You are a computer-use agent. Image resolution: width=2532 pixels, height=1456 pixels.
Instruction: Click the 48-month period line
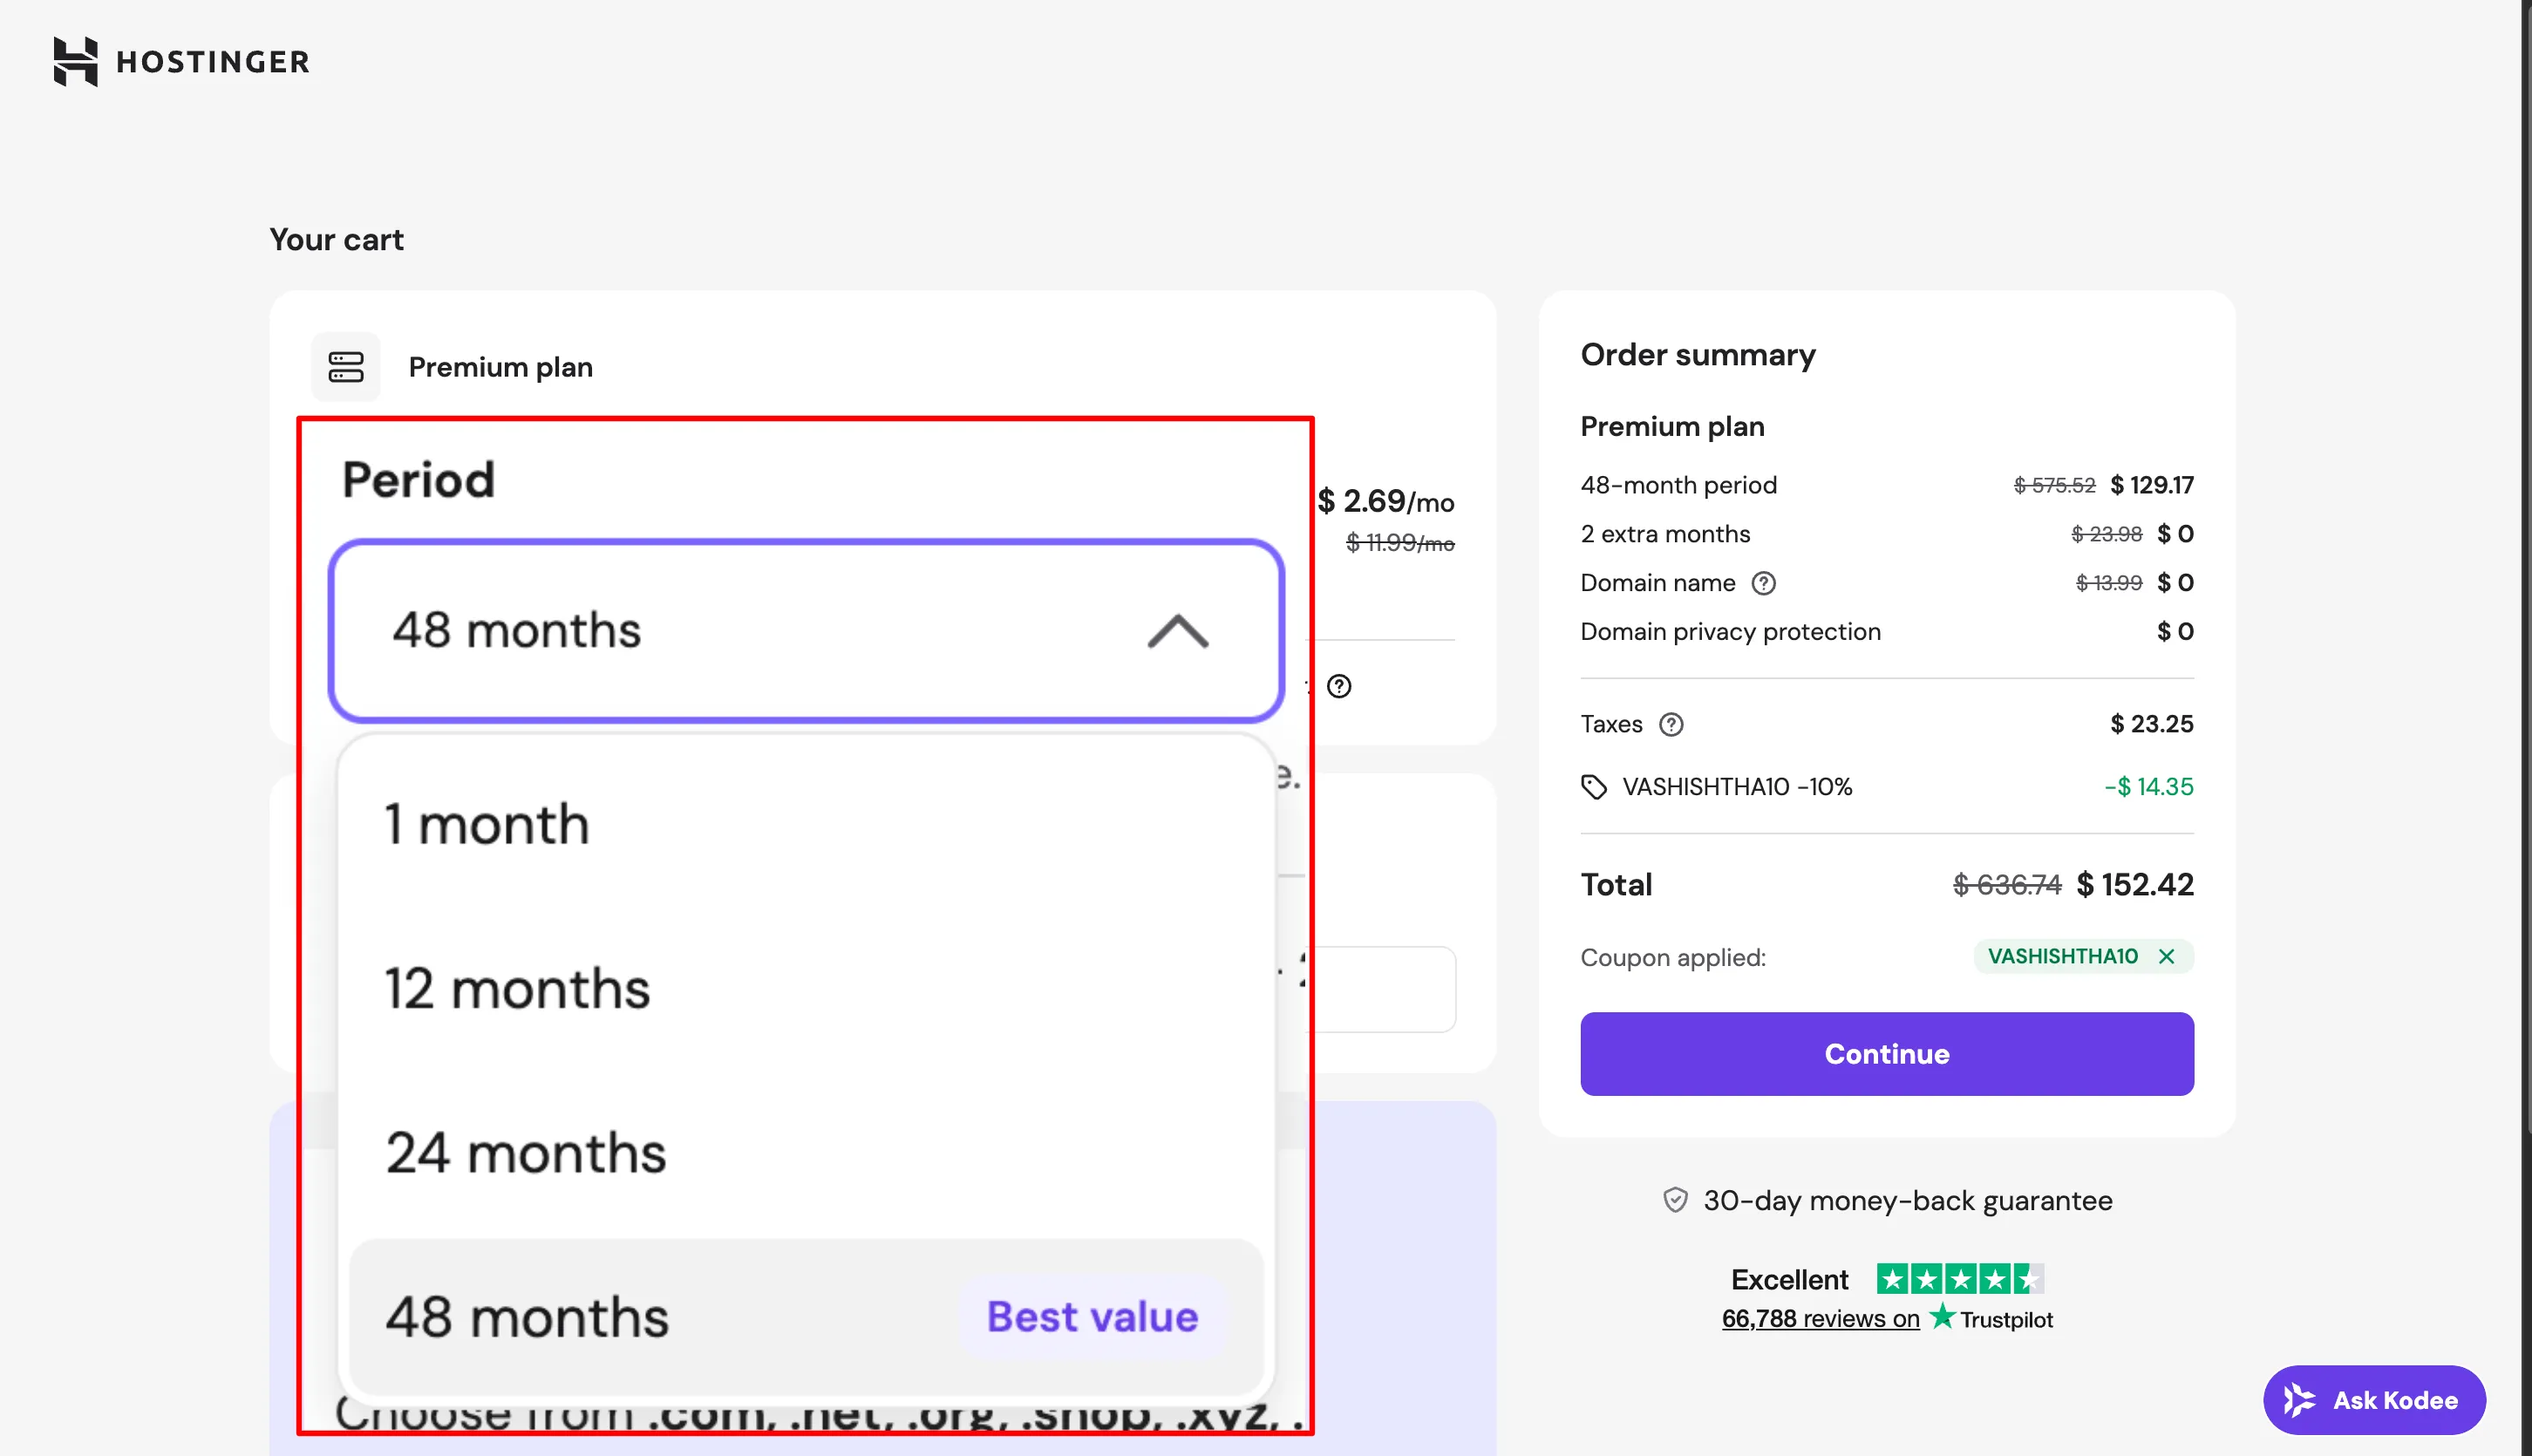1887,485
